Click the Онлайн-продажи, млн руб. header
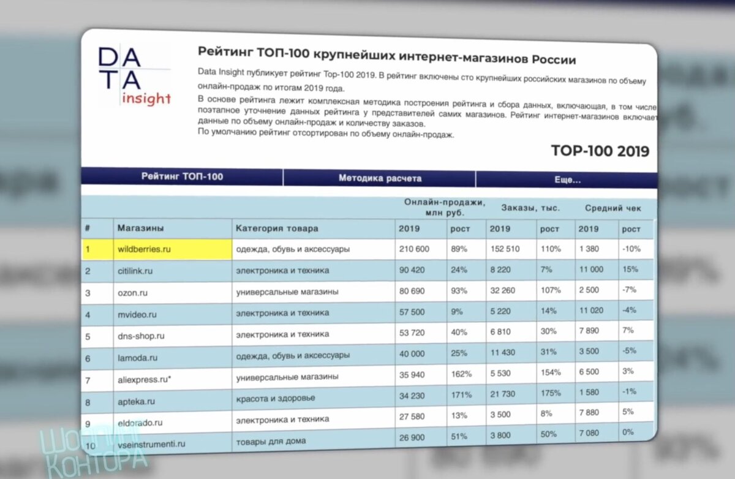 point(444,207)
